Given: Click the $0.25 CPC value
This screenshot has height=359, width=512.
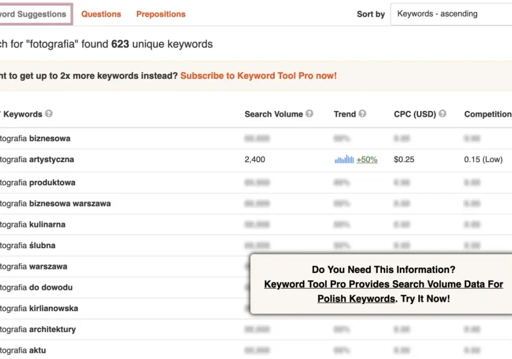Looking at the screenshot, I should [x=404, y=159].
